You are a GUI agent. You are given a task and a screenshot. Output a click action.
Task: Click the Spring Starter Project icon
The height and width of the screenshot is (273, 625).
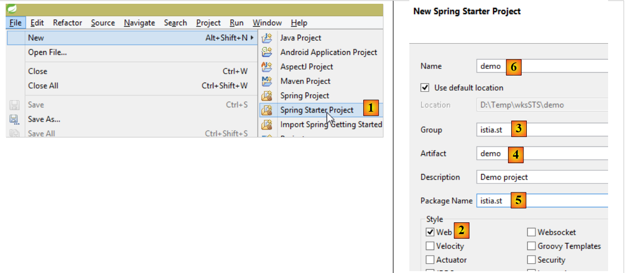point(267,110)
